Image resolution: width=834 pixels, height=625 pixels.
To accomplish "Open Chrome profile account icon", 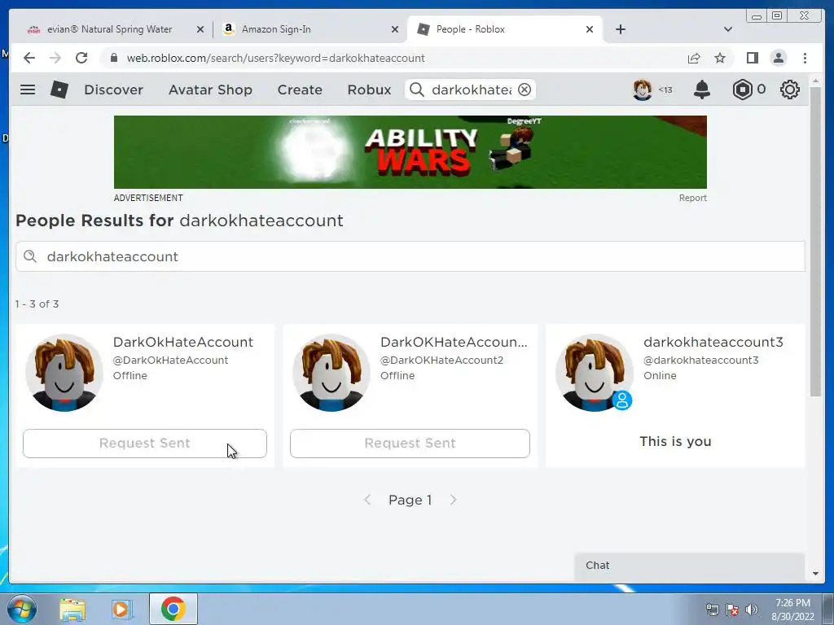I will click(778, 58).
